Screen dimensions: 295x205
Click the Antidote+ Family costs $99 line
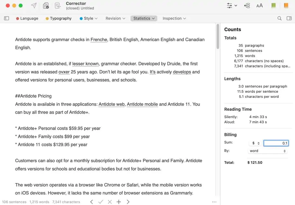point(52,136)
